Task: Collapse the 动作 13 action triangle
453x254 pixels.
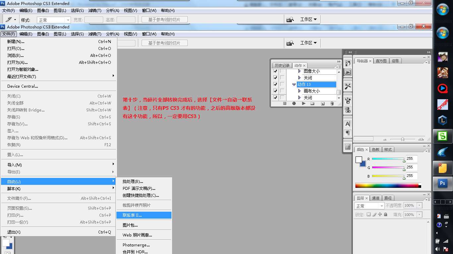Action: pyautogui.click(x=294, y=85)
